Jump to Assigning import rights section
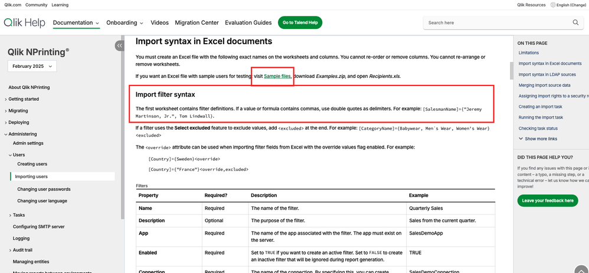This screenshot has height=273, width=589. tap(554, 96)
